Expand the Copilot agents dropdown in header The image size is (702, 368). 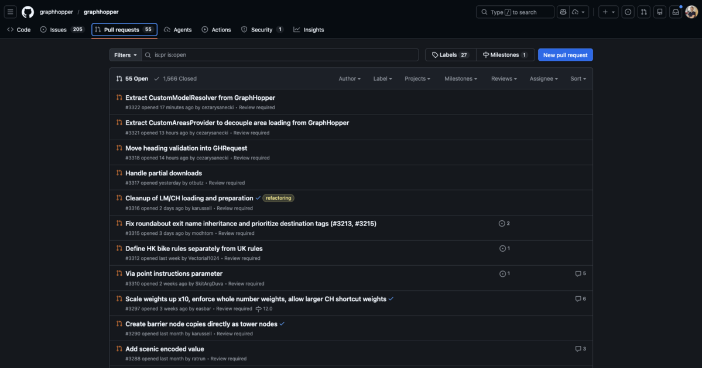click(579, 12)
